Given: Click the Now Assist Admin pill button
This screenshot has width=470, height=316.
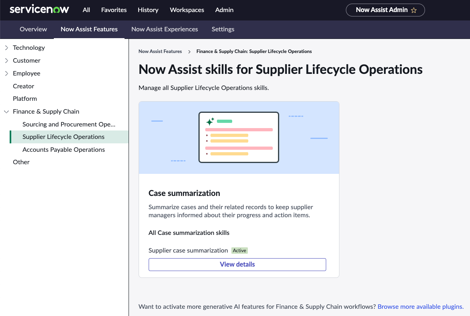Looking at the screenshot, I should pos(385,10).
